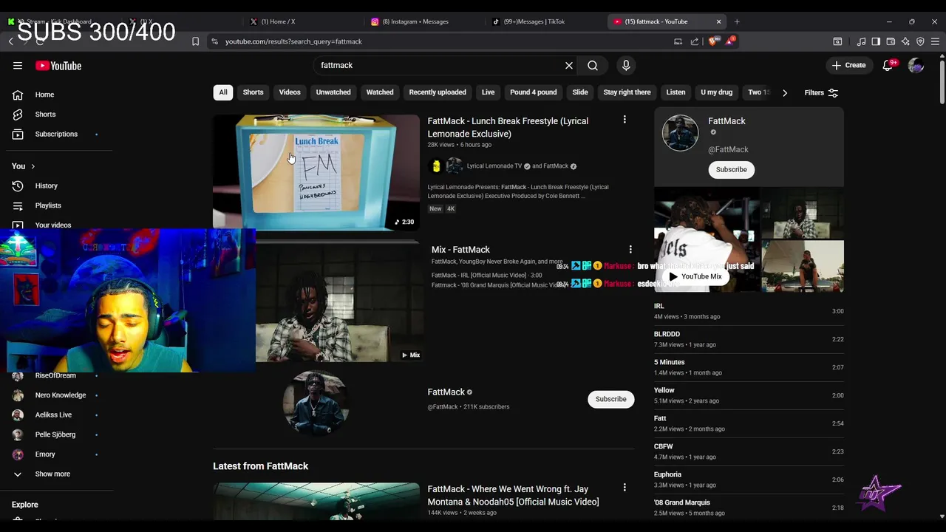Open Lunch Break Freestyle thumbnail
Image resolution: width=946 pixels, height=532 pixels.
tap(316, 172)
